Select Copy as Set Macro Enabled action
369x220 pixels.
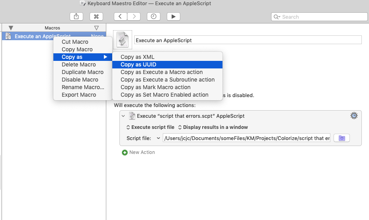tap(167, 95)
